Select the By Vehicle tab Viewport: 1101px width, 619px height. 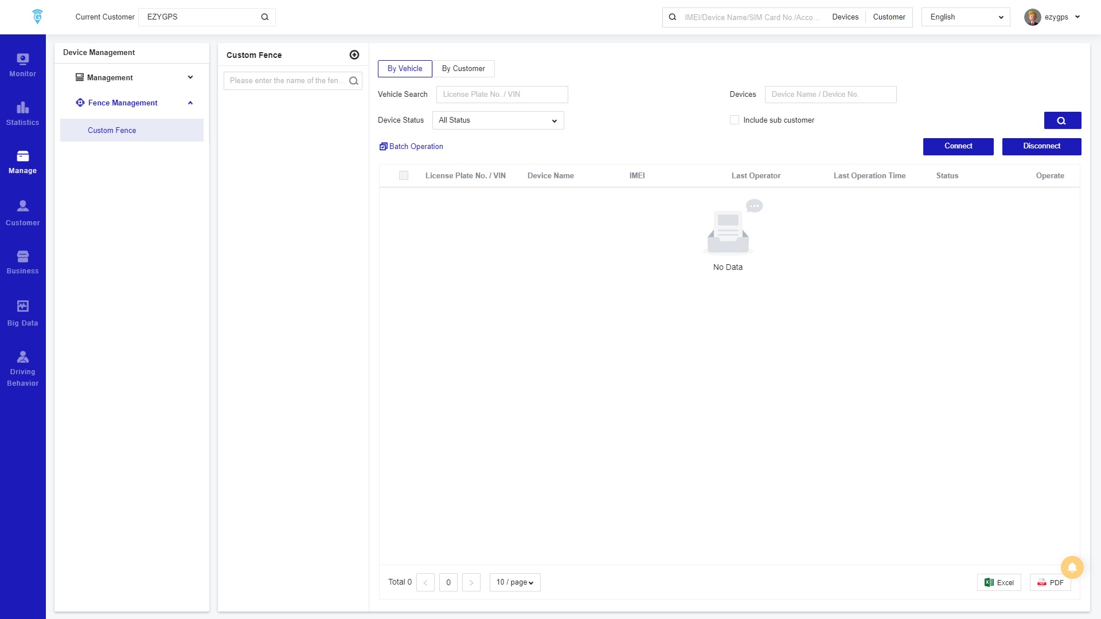[405, 69]
